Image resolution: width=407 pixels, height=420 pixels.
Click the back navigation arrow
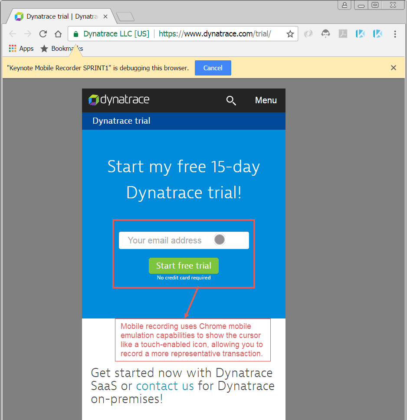[13, 34]
